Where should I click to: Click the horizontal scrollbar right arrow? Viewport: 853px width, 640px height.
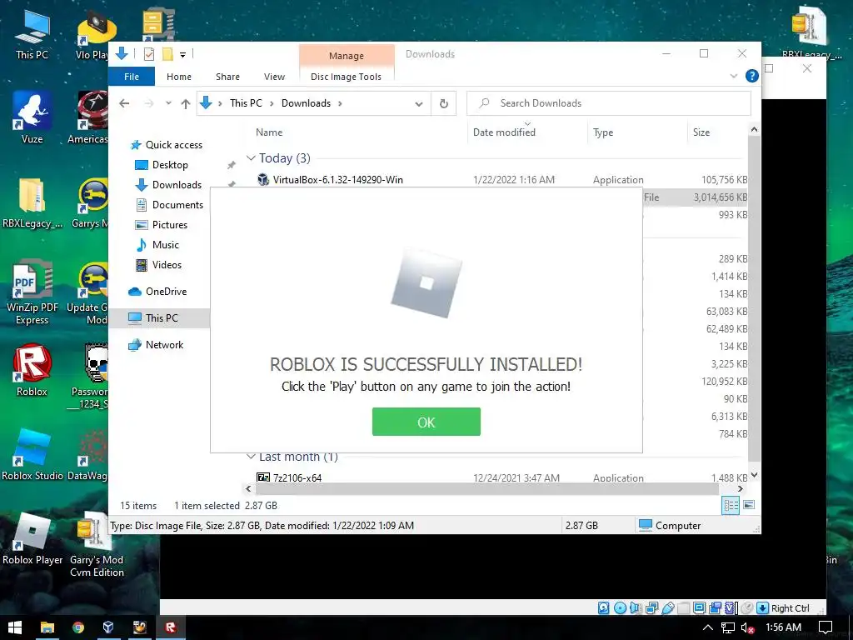click(x=740, y=488)
